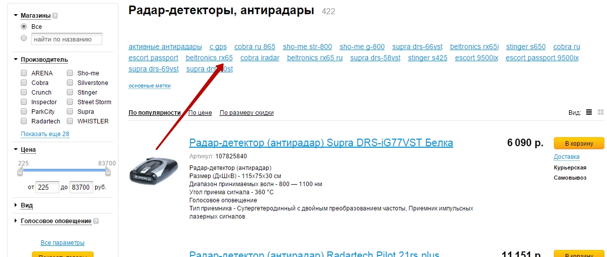607x257 pixels.
Task: Open the beltronics rx65 tag
Action: 209,58
